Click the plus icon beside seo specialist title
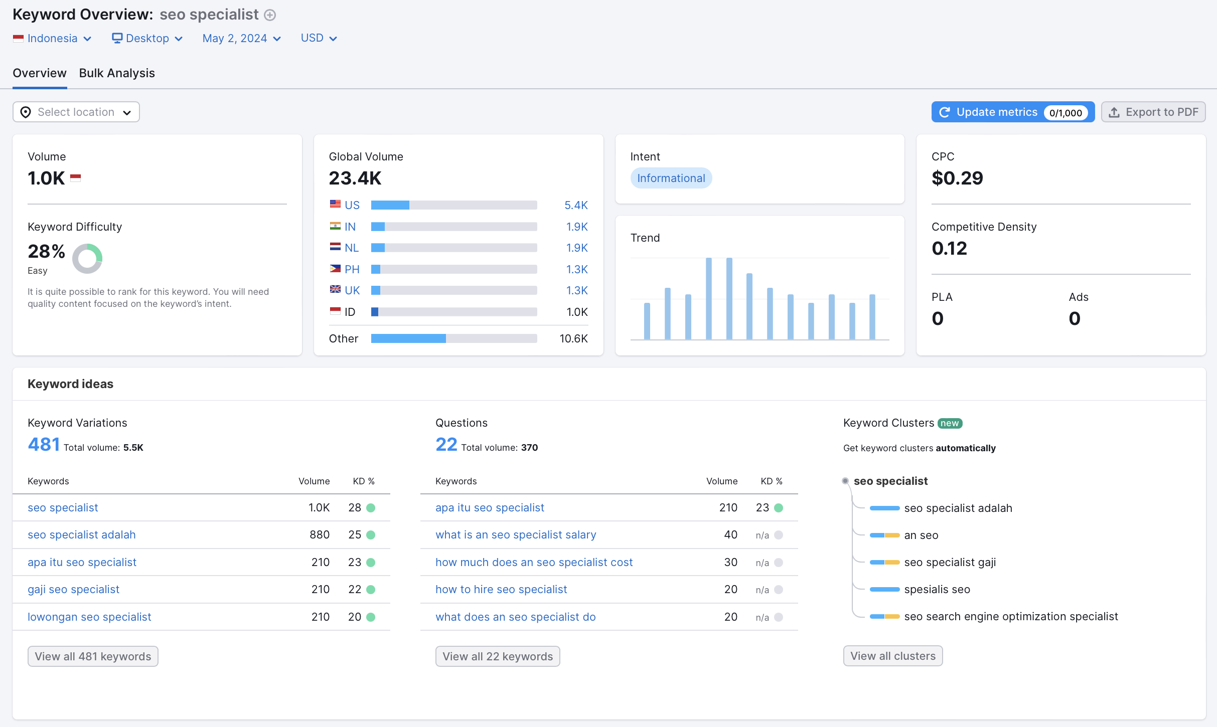1217x727 pixels. 270,15
